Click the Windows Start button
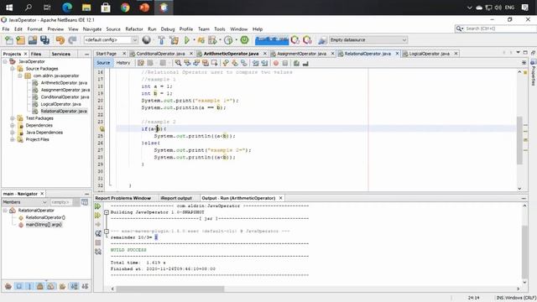 (9, 8)
